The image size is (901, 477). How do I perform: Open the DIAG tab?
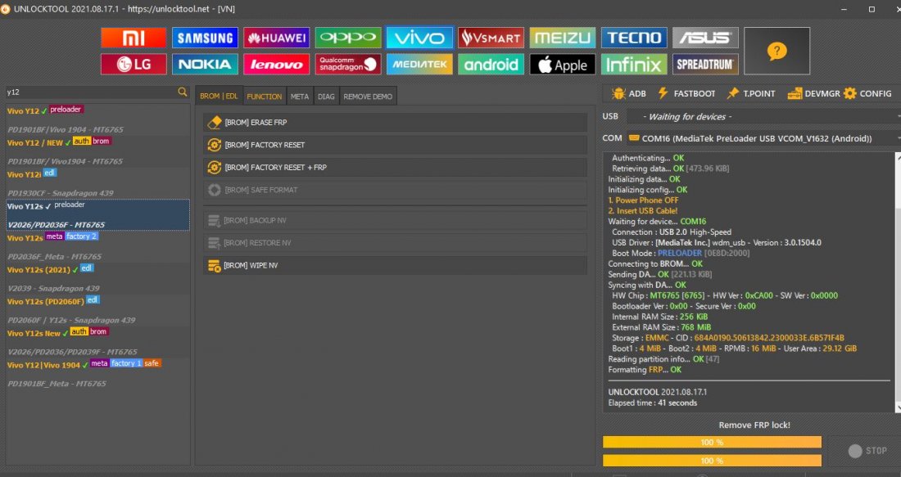(x=326, y=97)
